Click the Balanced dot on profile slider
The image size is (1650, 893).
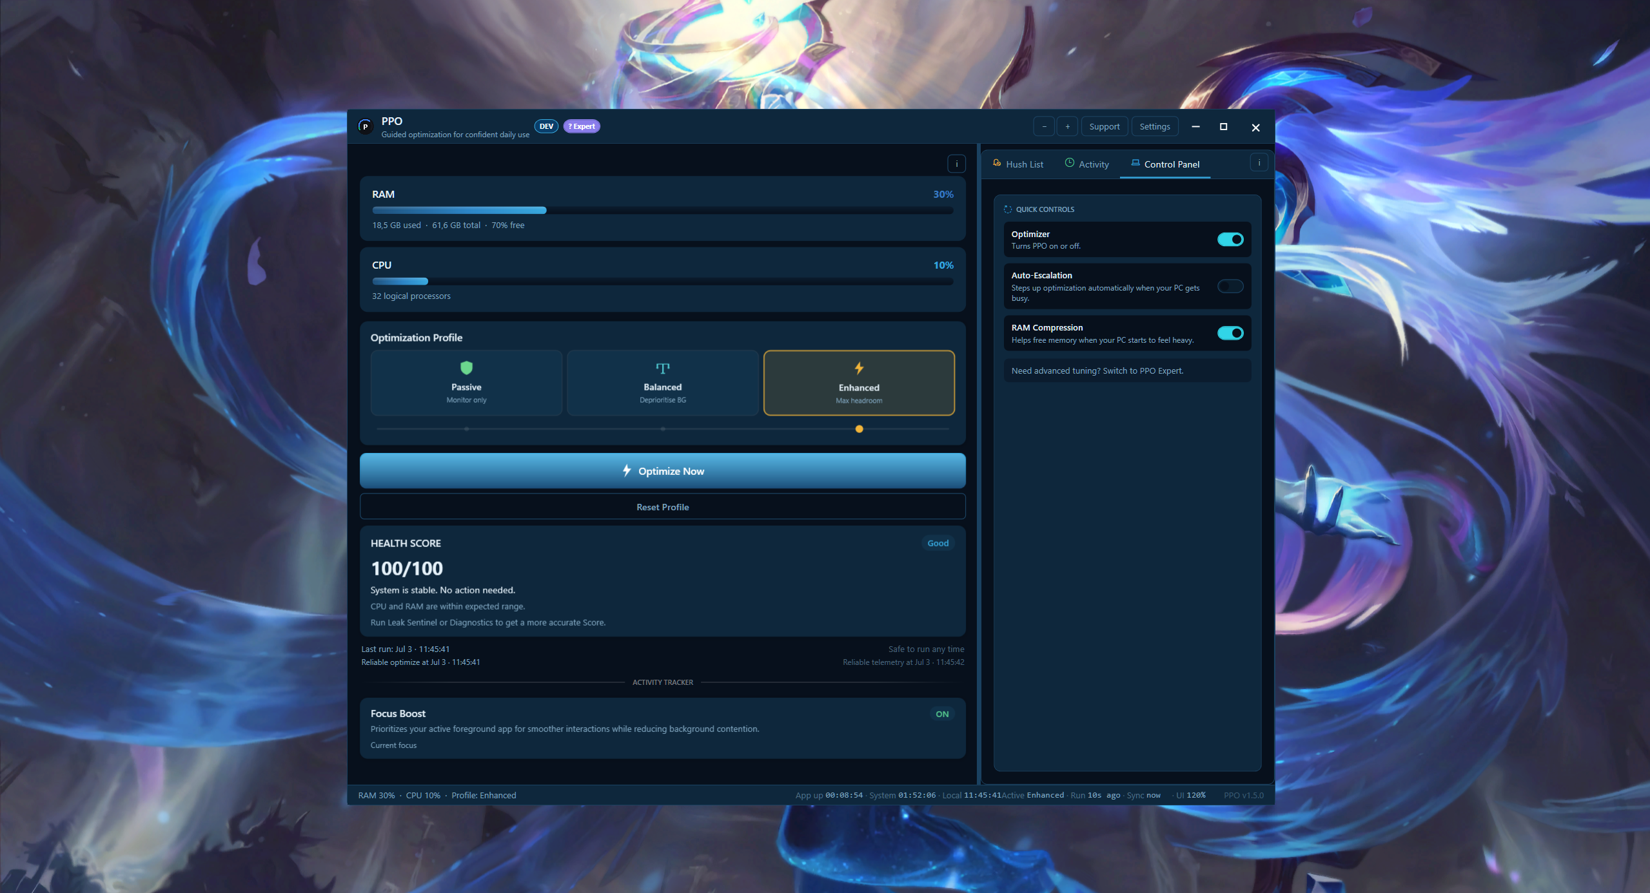[x=662, y=429]
